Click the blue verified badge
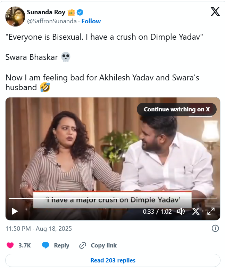The width and height of the screenshot is (225, 268). 80,13
